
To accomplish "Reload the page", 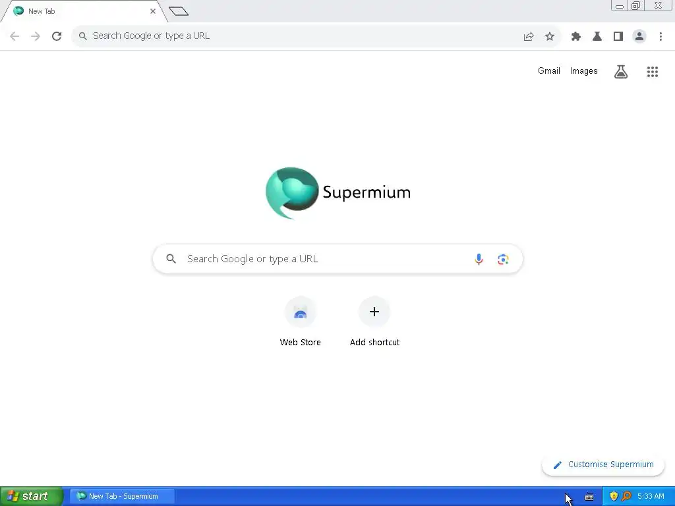I will click(57, 36).
